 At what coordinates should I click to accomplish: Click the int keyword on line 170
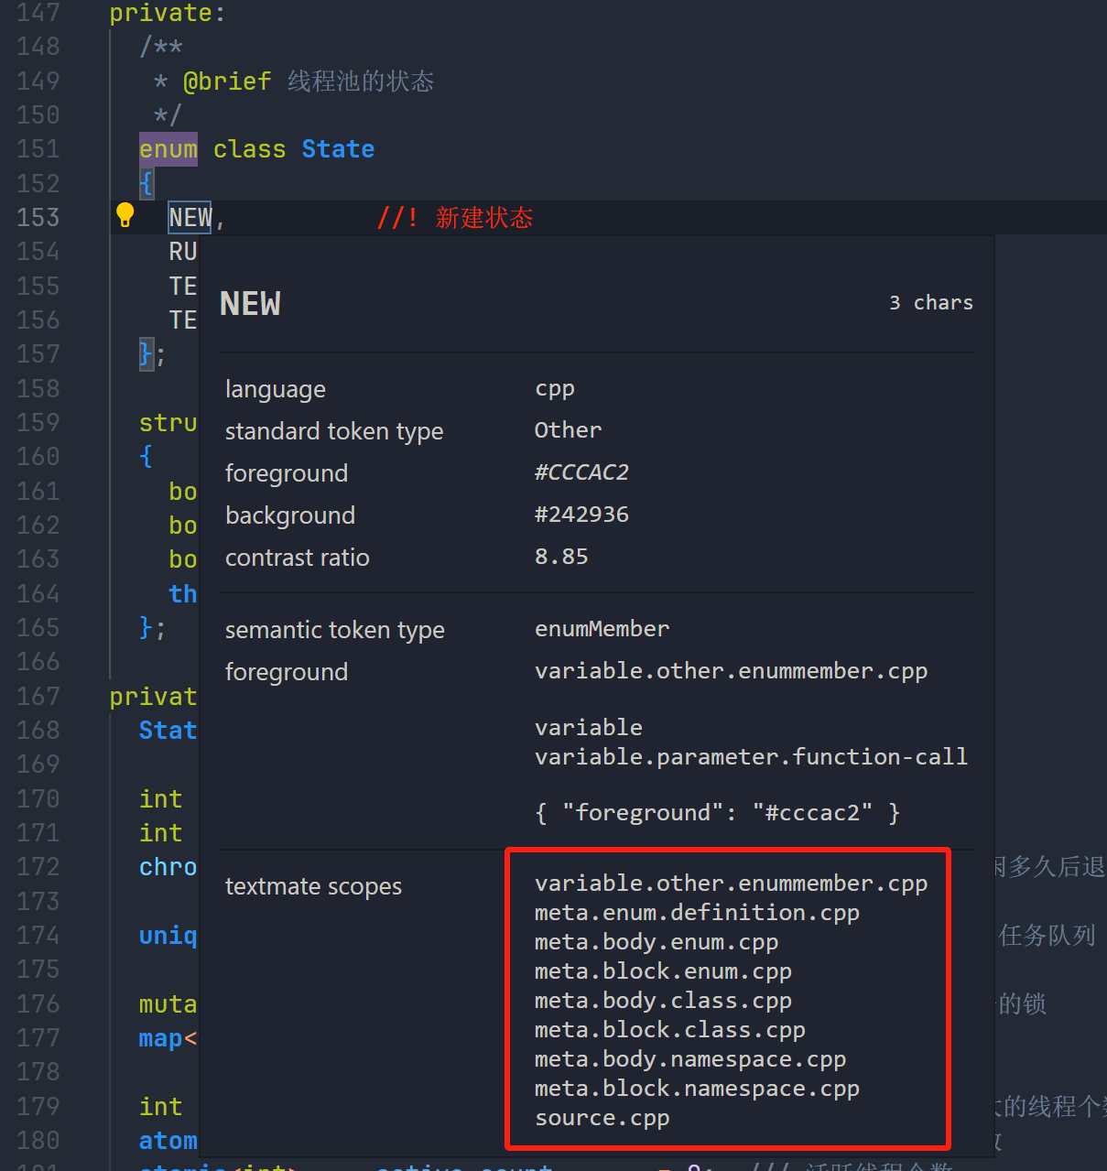[161, 799]
